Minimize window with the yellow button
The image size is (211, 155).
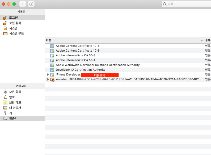pyautogui.click(x=9, y=4)
